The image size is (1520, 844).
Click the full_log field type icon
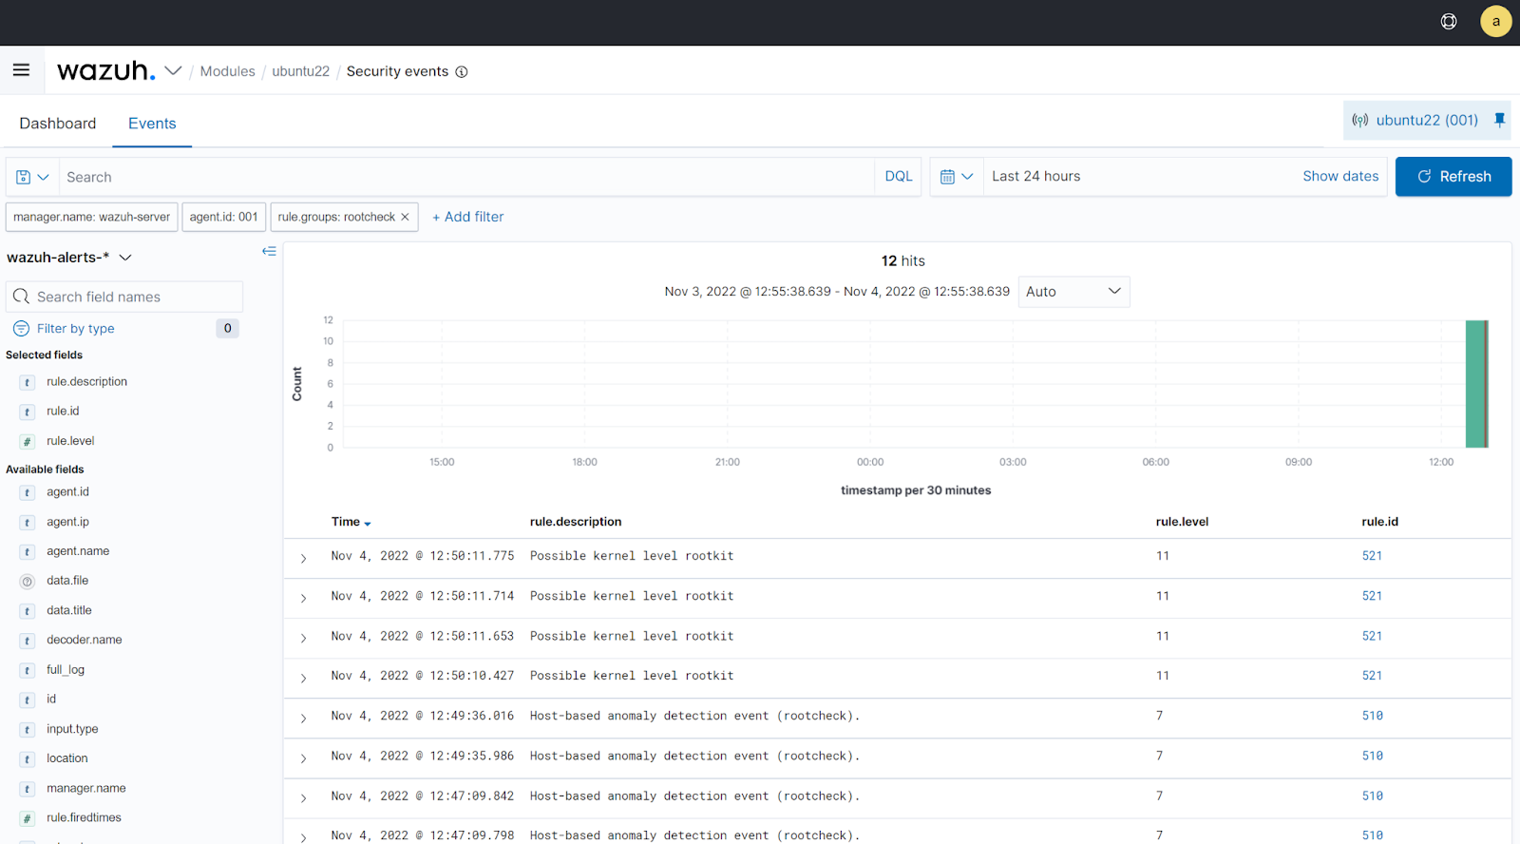[x=28, y=670]
